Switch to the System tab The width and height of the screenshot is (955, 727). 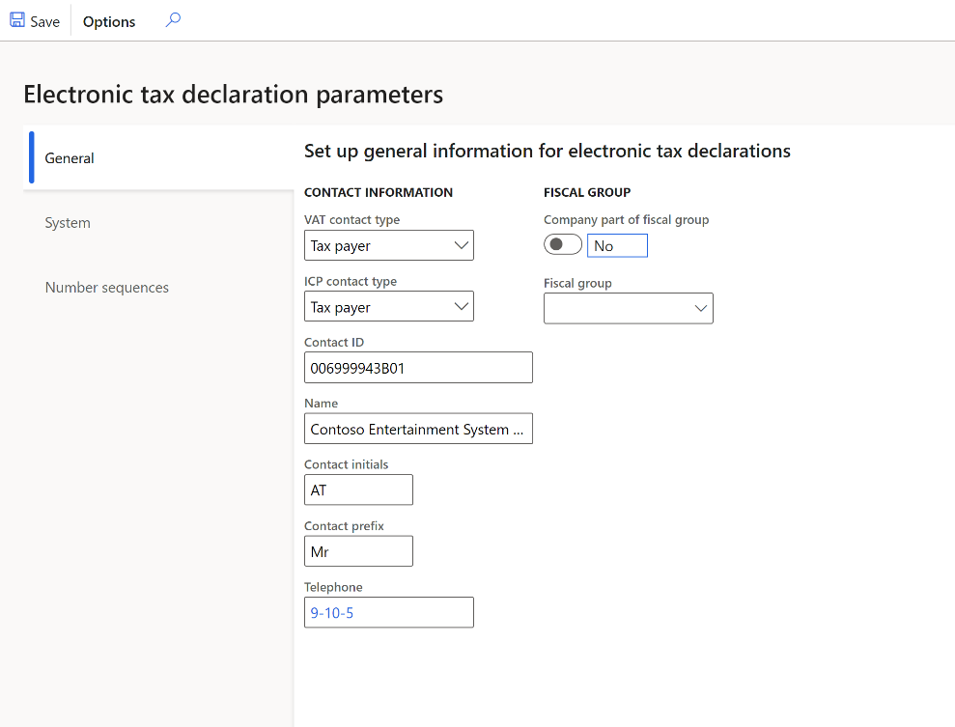coord(67,222)
